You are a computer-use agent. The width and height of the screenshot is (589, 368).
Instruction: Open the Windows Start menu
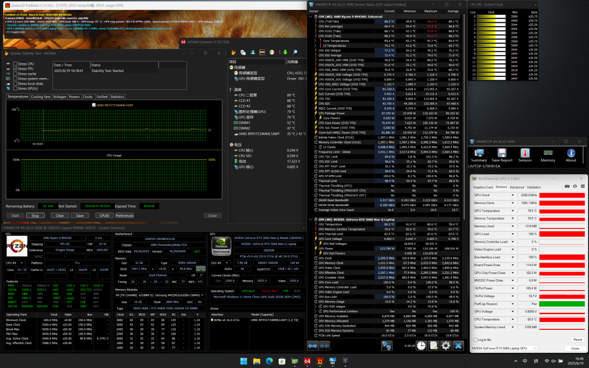point(244,361)
